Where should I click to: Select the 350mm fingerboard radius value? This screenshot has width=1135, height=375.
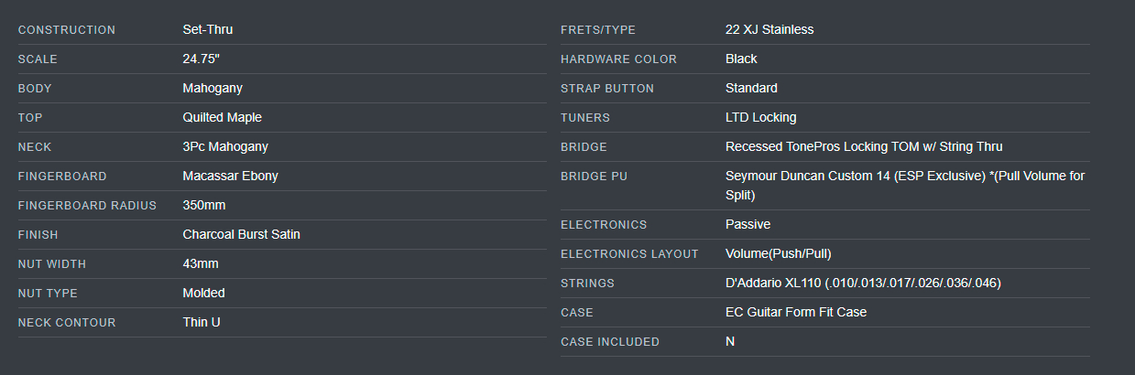(204, 206)
